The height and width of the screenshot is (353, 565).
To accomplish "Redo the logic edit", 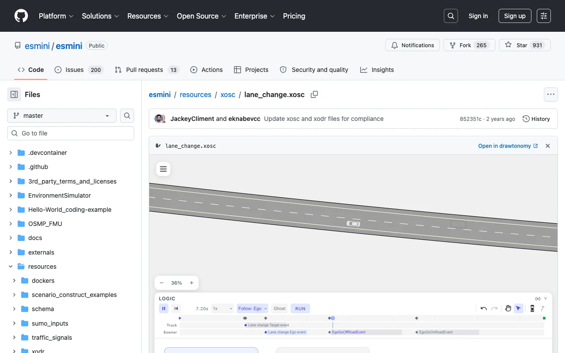I will click(x=494, y=308).
